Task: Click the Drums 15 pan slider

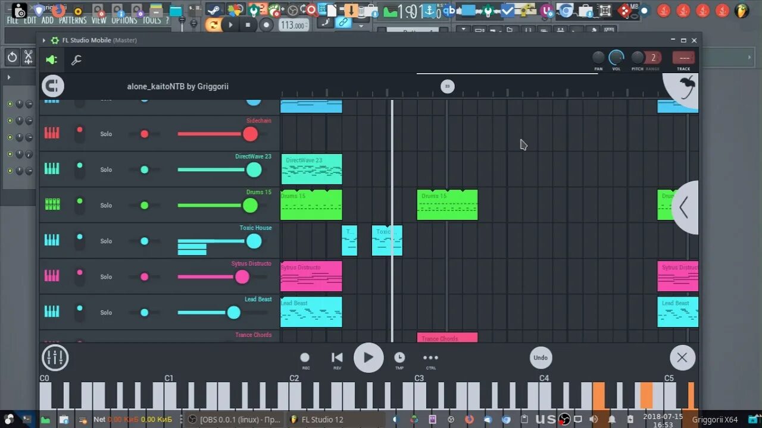Action: (x=144, y=205)
